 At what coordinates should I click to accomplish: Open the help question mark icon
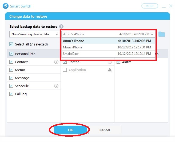(61, 26)
